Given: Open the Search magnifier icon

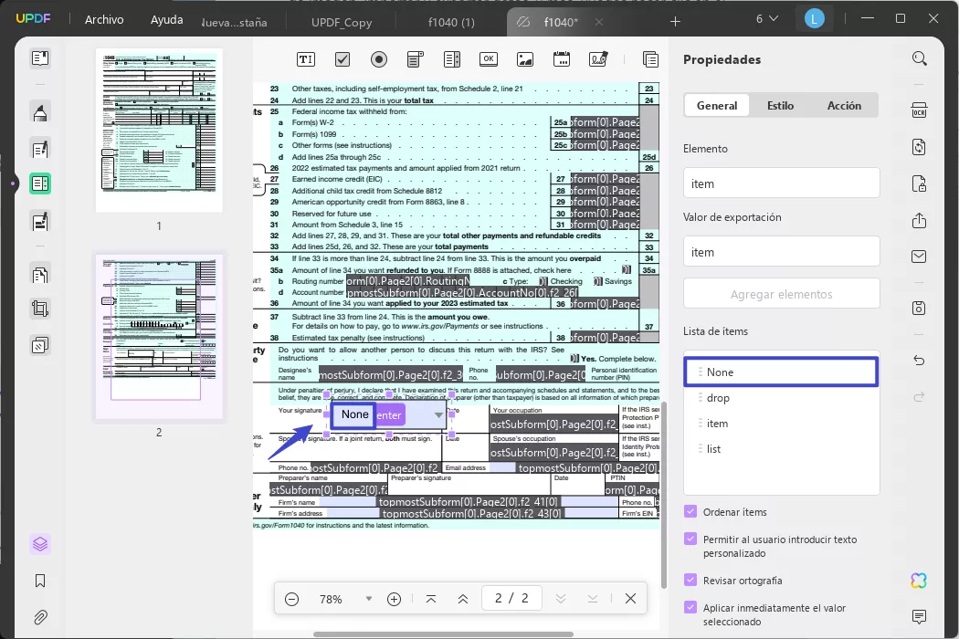Looking at the screenshot, I should pyautogui.click(x=919, y=58).
